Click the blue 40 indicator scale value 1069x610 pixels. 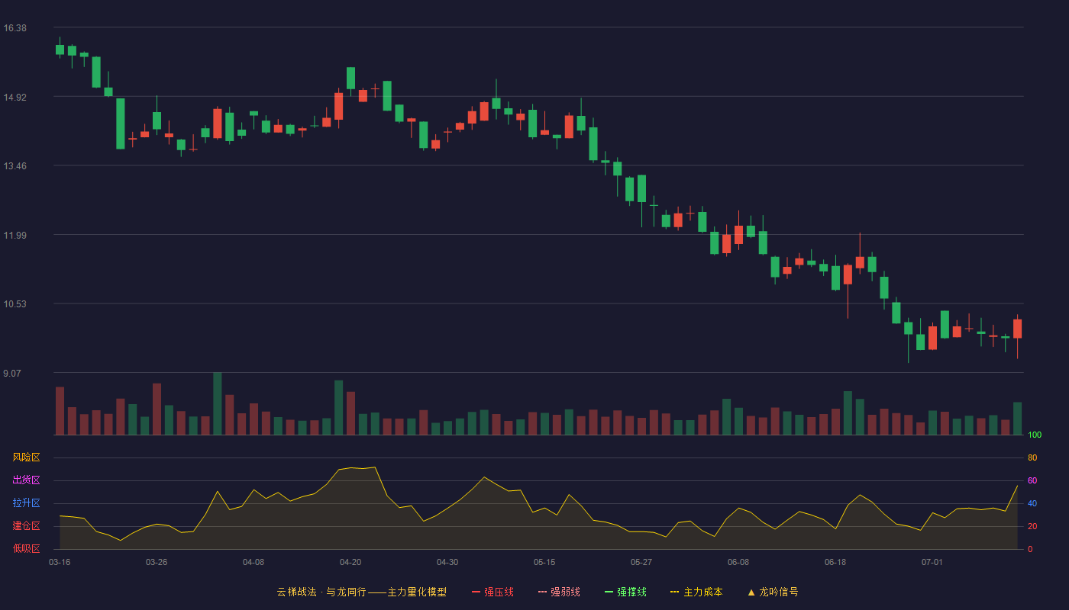point(1032,504)
